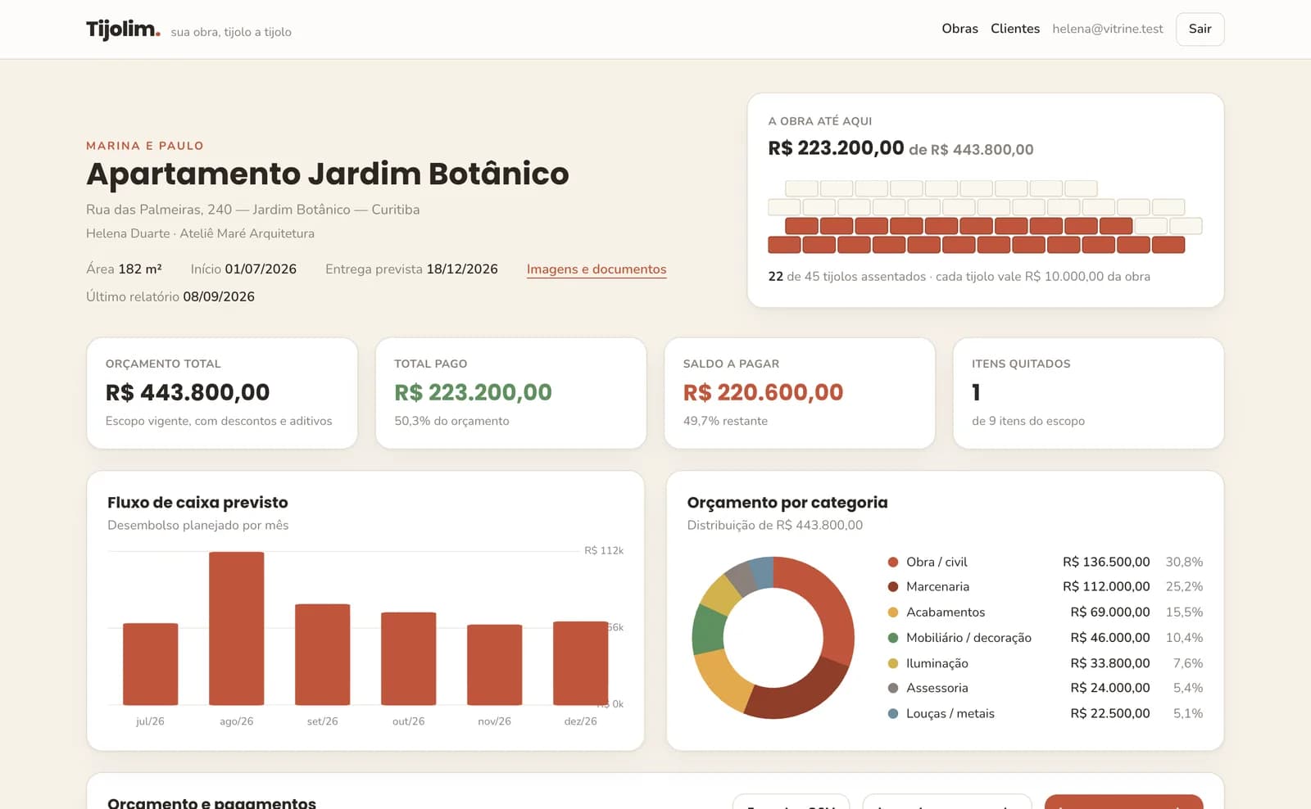Screen dimensions: 1311x809
Task: Click the Mobiliário / decoração legend label
Action: point(969,638)
